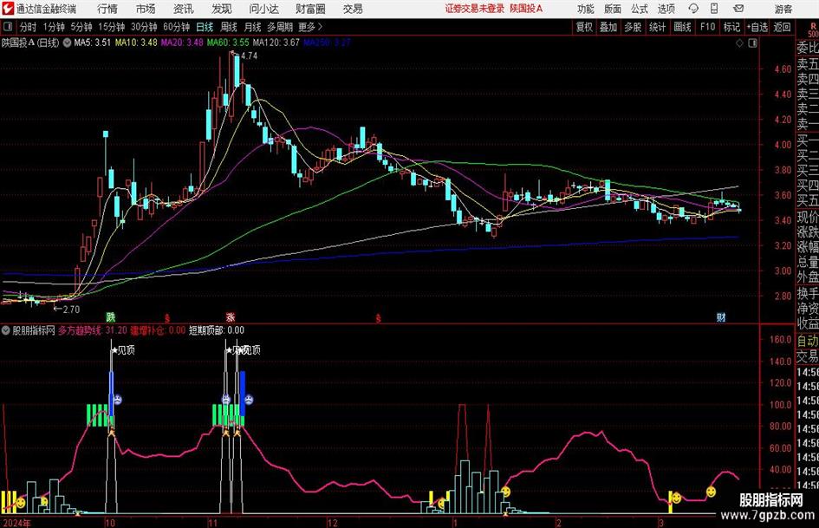Viewport: 819px width, 528px height.
Task: Click the sad face icon near October peak
Action: coord(118,400)
